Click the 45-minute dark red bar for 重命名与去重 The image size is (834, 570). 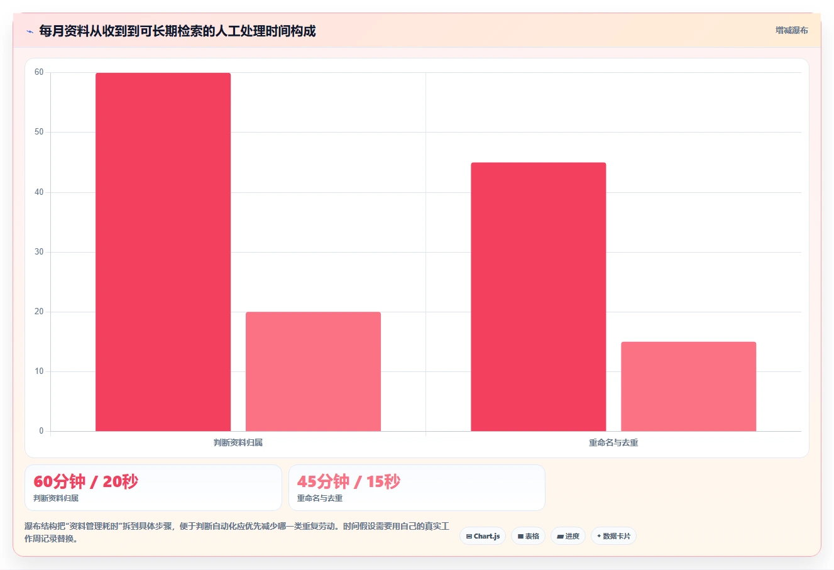click(x=539, y=297)
